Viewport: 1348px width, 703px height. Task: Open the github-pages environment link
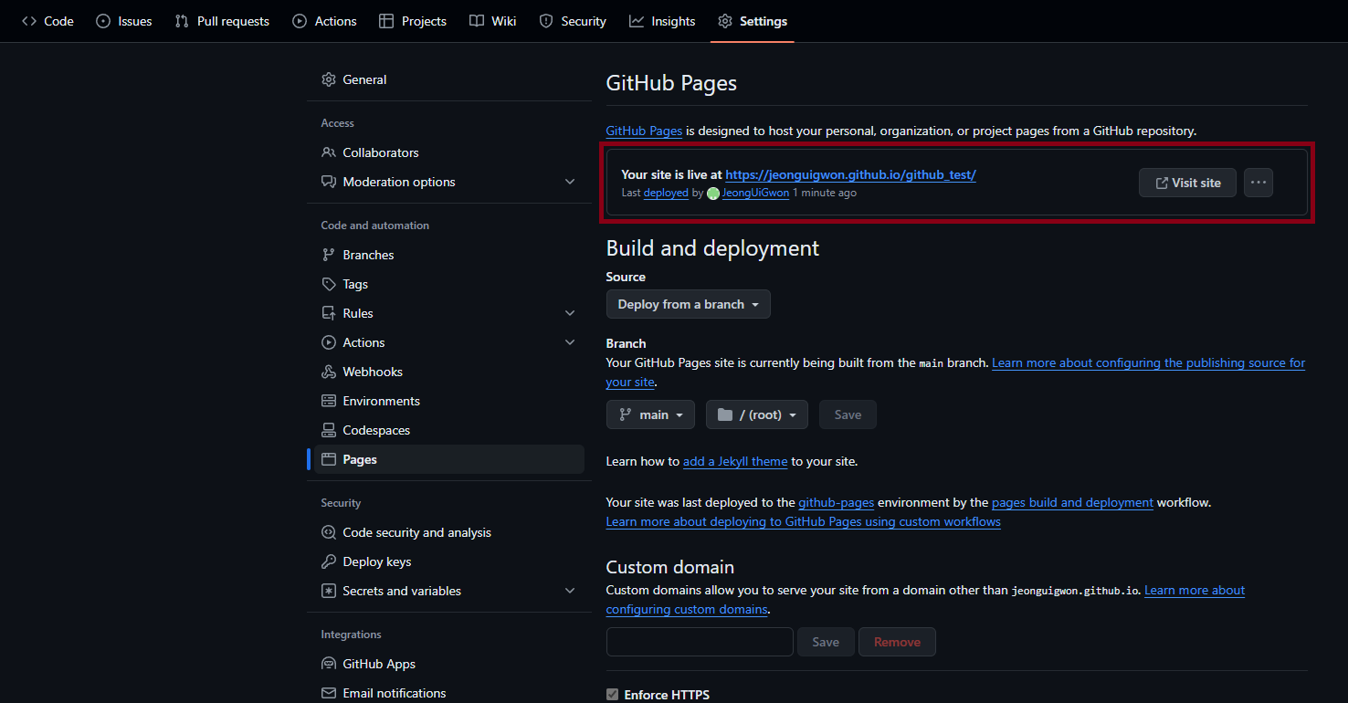pos(837,502)
